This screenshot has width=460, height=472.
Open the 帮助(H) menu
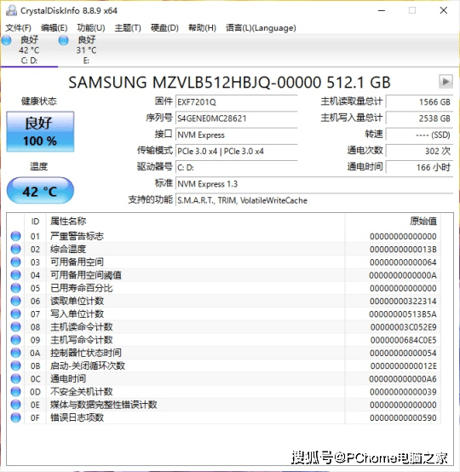(x=202, y=28)
